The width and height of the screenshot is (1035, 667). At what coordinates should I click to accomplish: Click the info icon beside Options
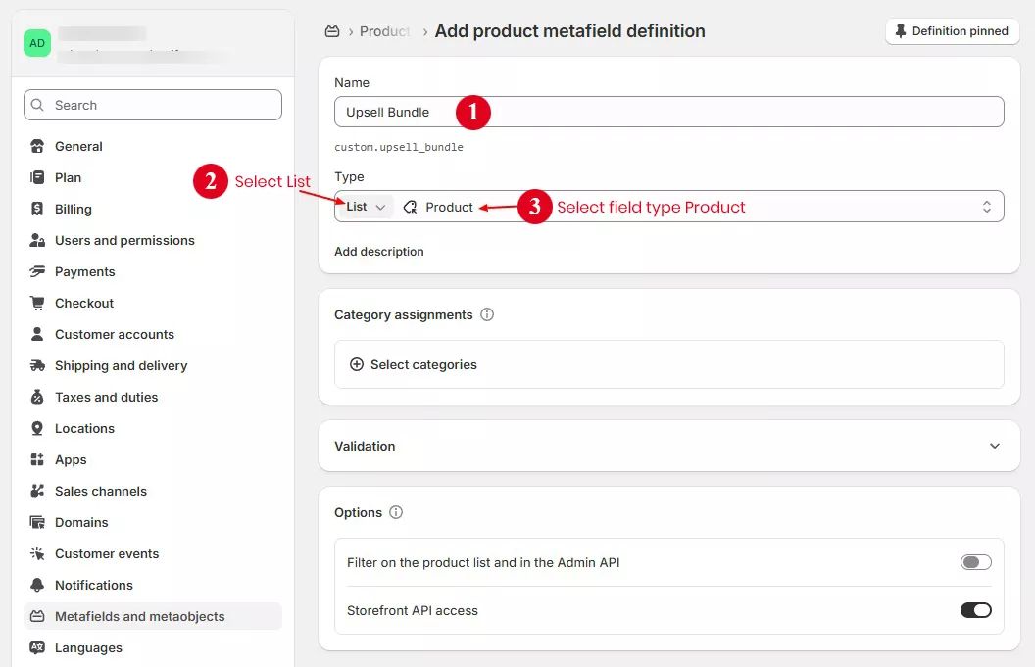(397, 512)
